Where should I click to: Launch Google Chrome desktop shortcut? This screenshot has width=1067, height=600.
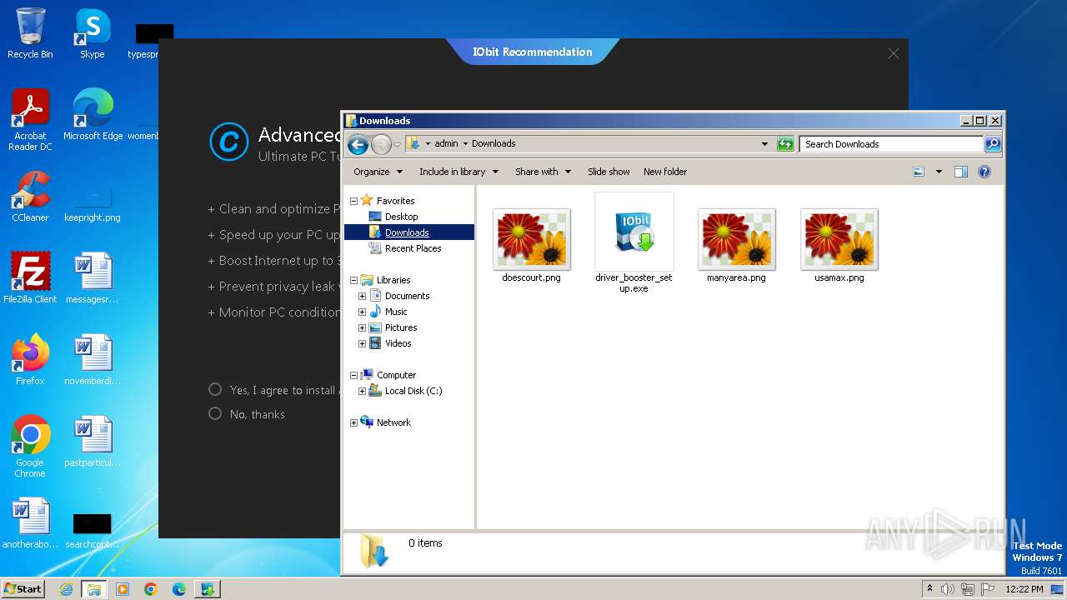pyautogui.click(x=30, y=447)
